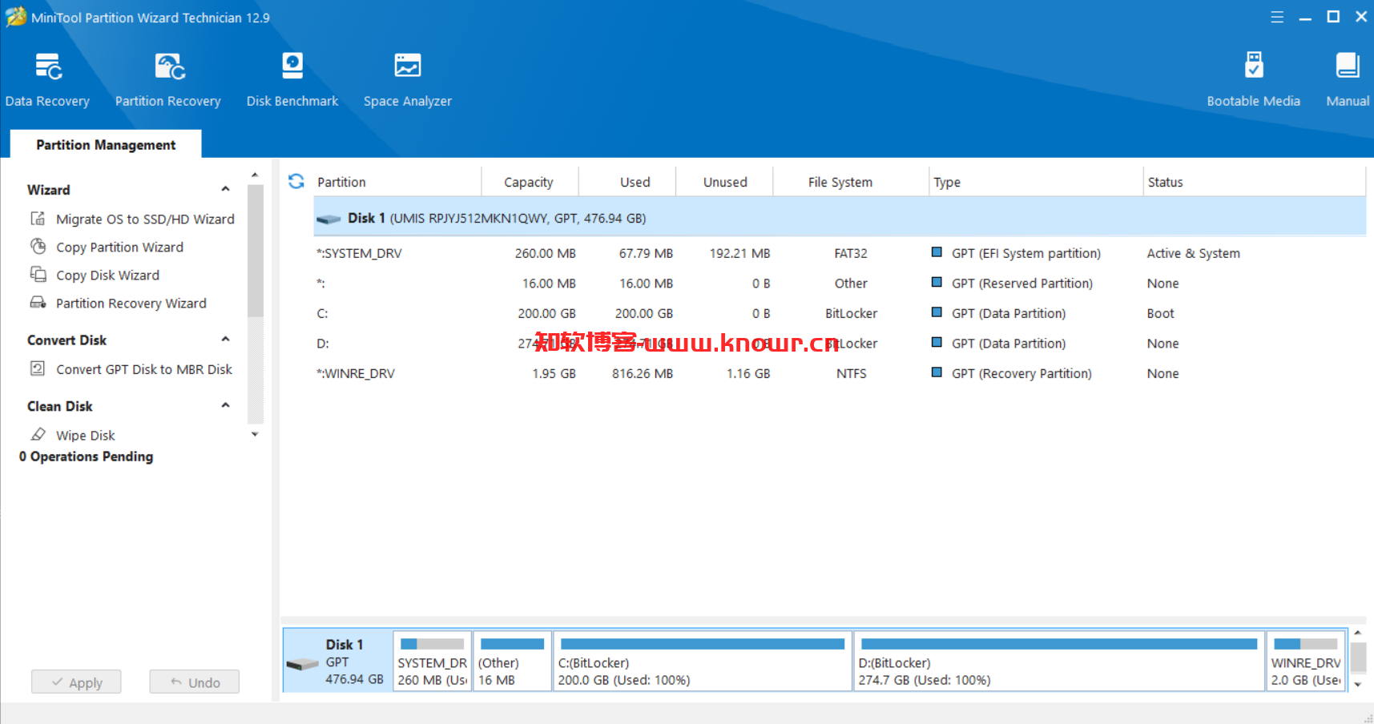Viewport: 1374px width, 724px height.
Task: Click the type square icon of the WINRE_DRV row
Action: coord(937,372)
